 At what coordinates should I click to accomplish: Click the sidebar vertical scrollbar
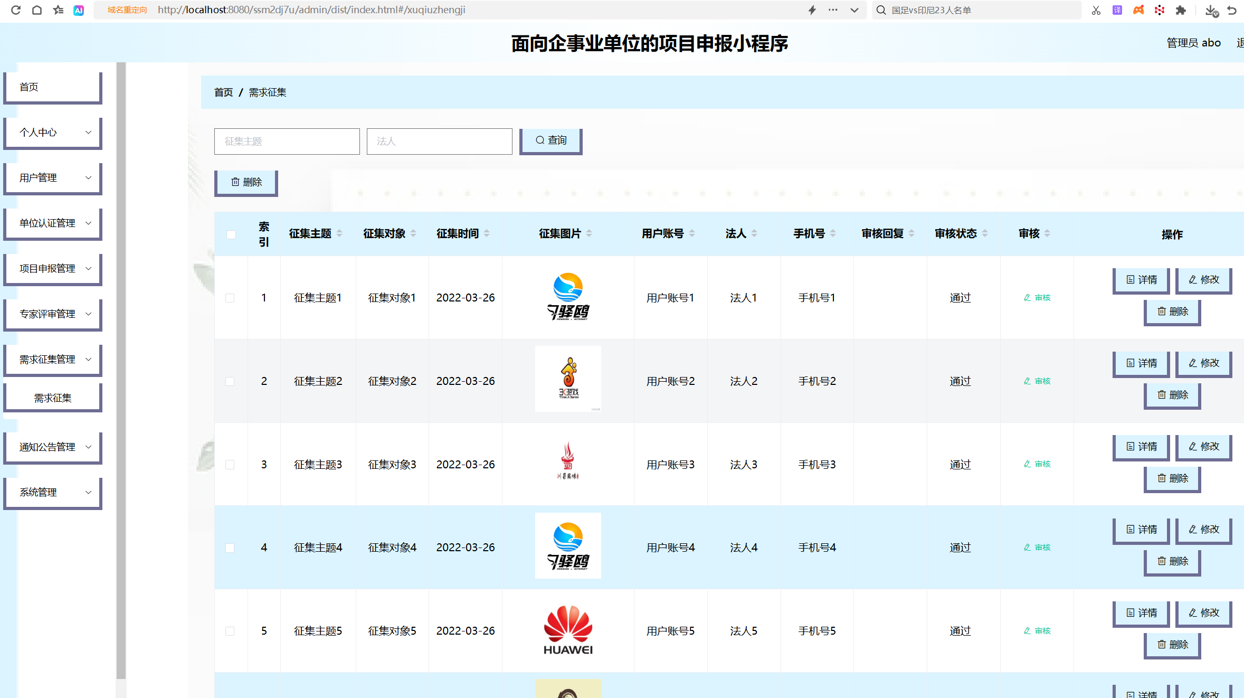pos(121,370)
